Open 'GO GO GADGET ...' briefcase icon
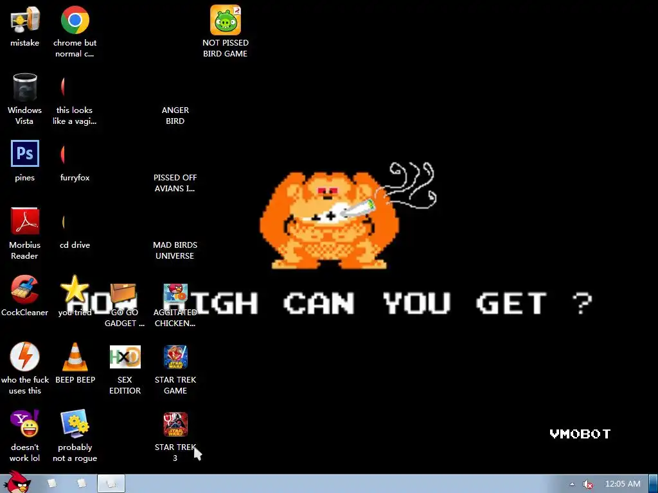 124,293
